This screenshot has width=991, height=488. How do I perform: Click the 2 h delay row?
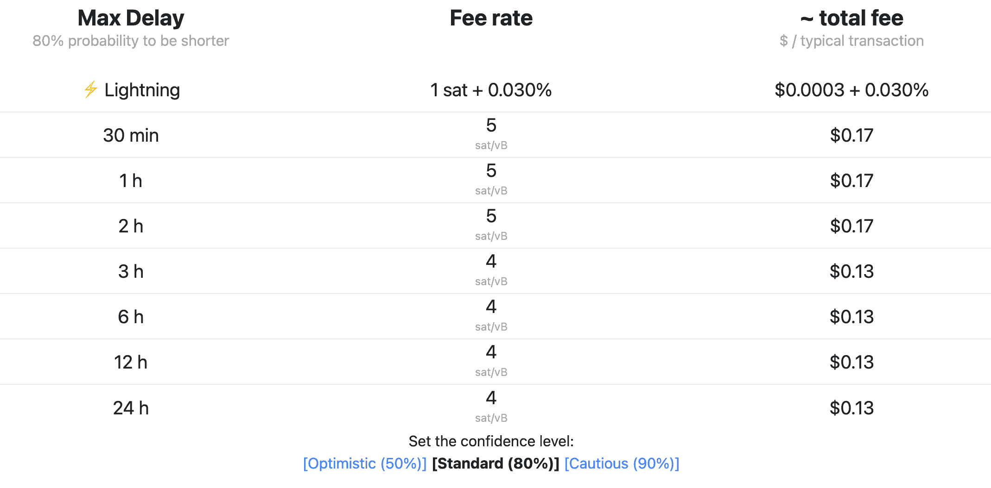coord(131,226)
